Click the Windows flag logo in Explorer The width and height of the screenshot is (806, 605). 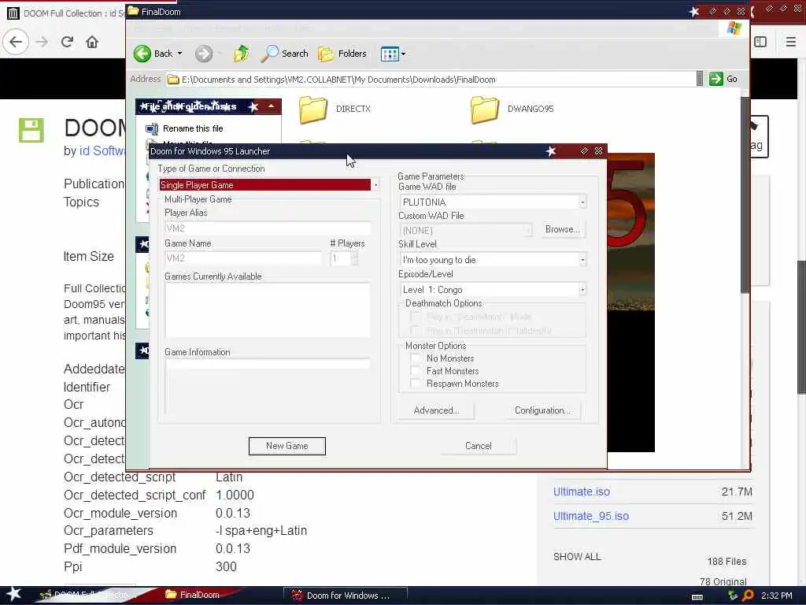734,28
